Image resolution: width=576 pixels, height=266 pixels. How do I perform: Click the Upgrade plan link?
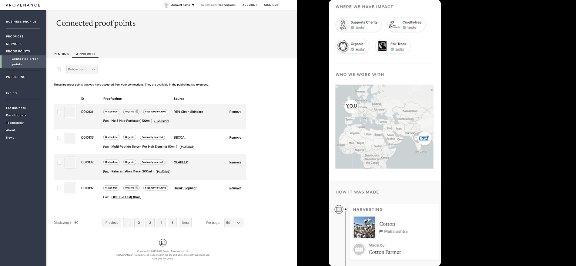coord(229,5)
